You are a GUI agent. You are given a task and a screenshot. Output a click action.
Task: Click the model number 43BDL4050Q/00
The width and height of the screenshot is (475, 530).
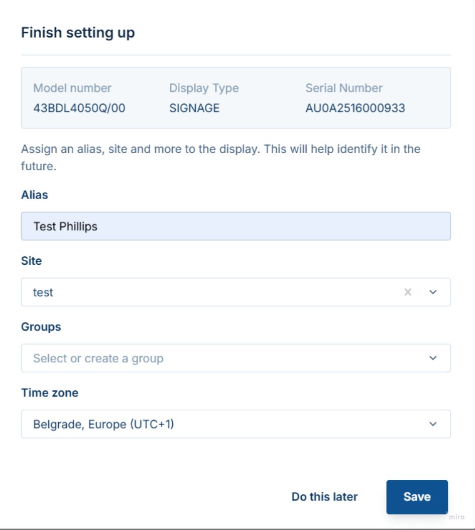click(x=79, y=108)
